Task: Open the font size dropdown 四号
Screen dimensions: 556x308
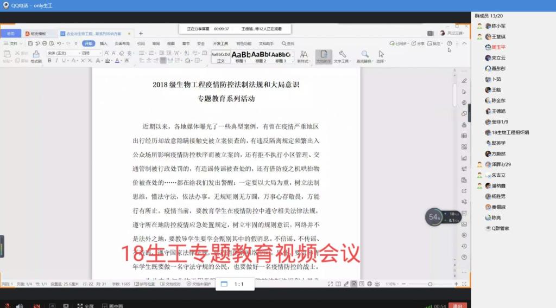Action: click(x=90, y=53)
